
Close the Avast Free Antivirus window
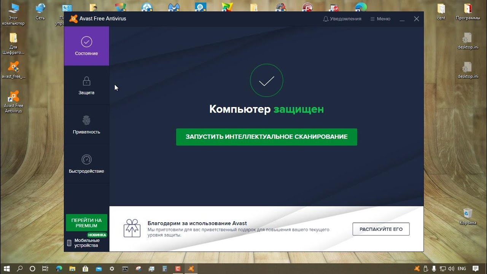417,19
